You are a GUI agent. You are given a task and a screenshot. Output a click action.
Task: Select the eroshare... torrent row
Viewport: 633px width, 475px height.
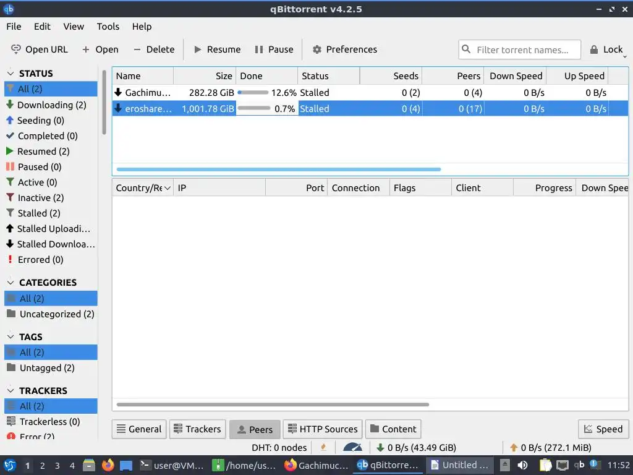pyautogui.click(x=370, y=108)
